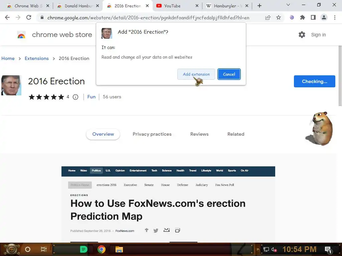The width and height of the screenshot is (342, 256).
Task: Switch to Privacy practices tab
Action: tap(152, 134)
